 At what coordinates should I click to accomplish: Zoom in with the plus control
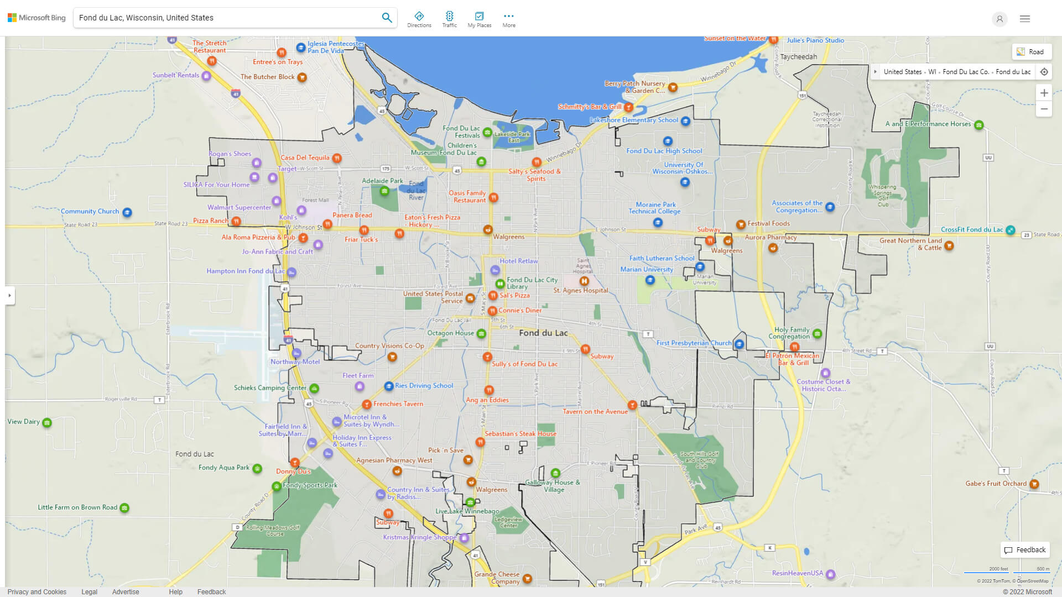[1044, 93]
